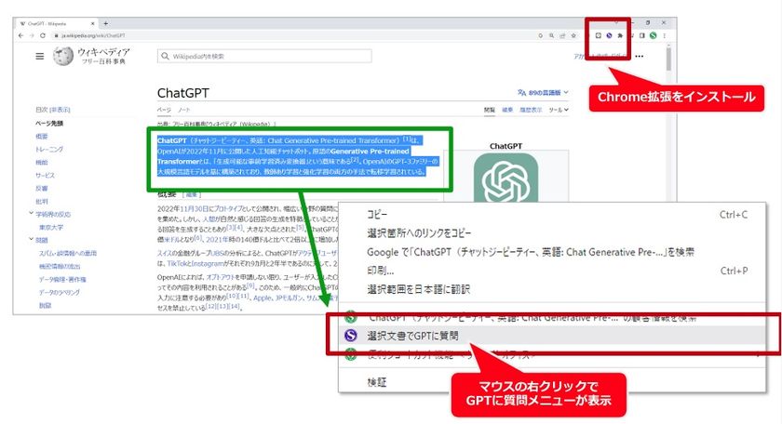Go back with the browser back arrow
The image size is (782, 424).
coord(20,36)
